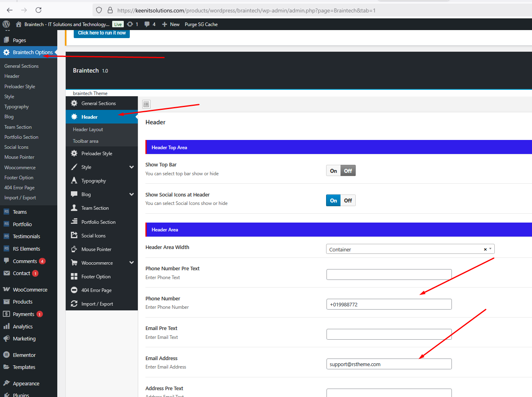Set Show Social Icons at Header On
Viewport: 532px width, 397px height.
[333, 201]
